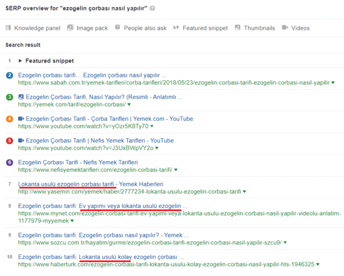
Task: Click video icon before Yemek.com YouTube result
Action: 21,119
